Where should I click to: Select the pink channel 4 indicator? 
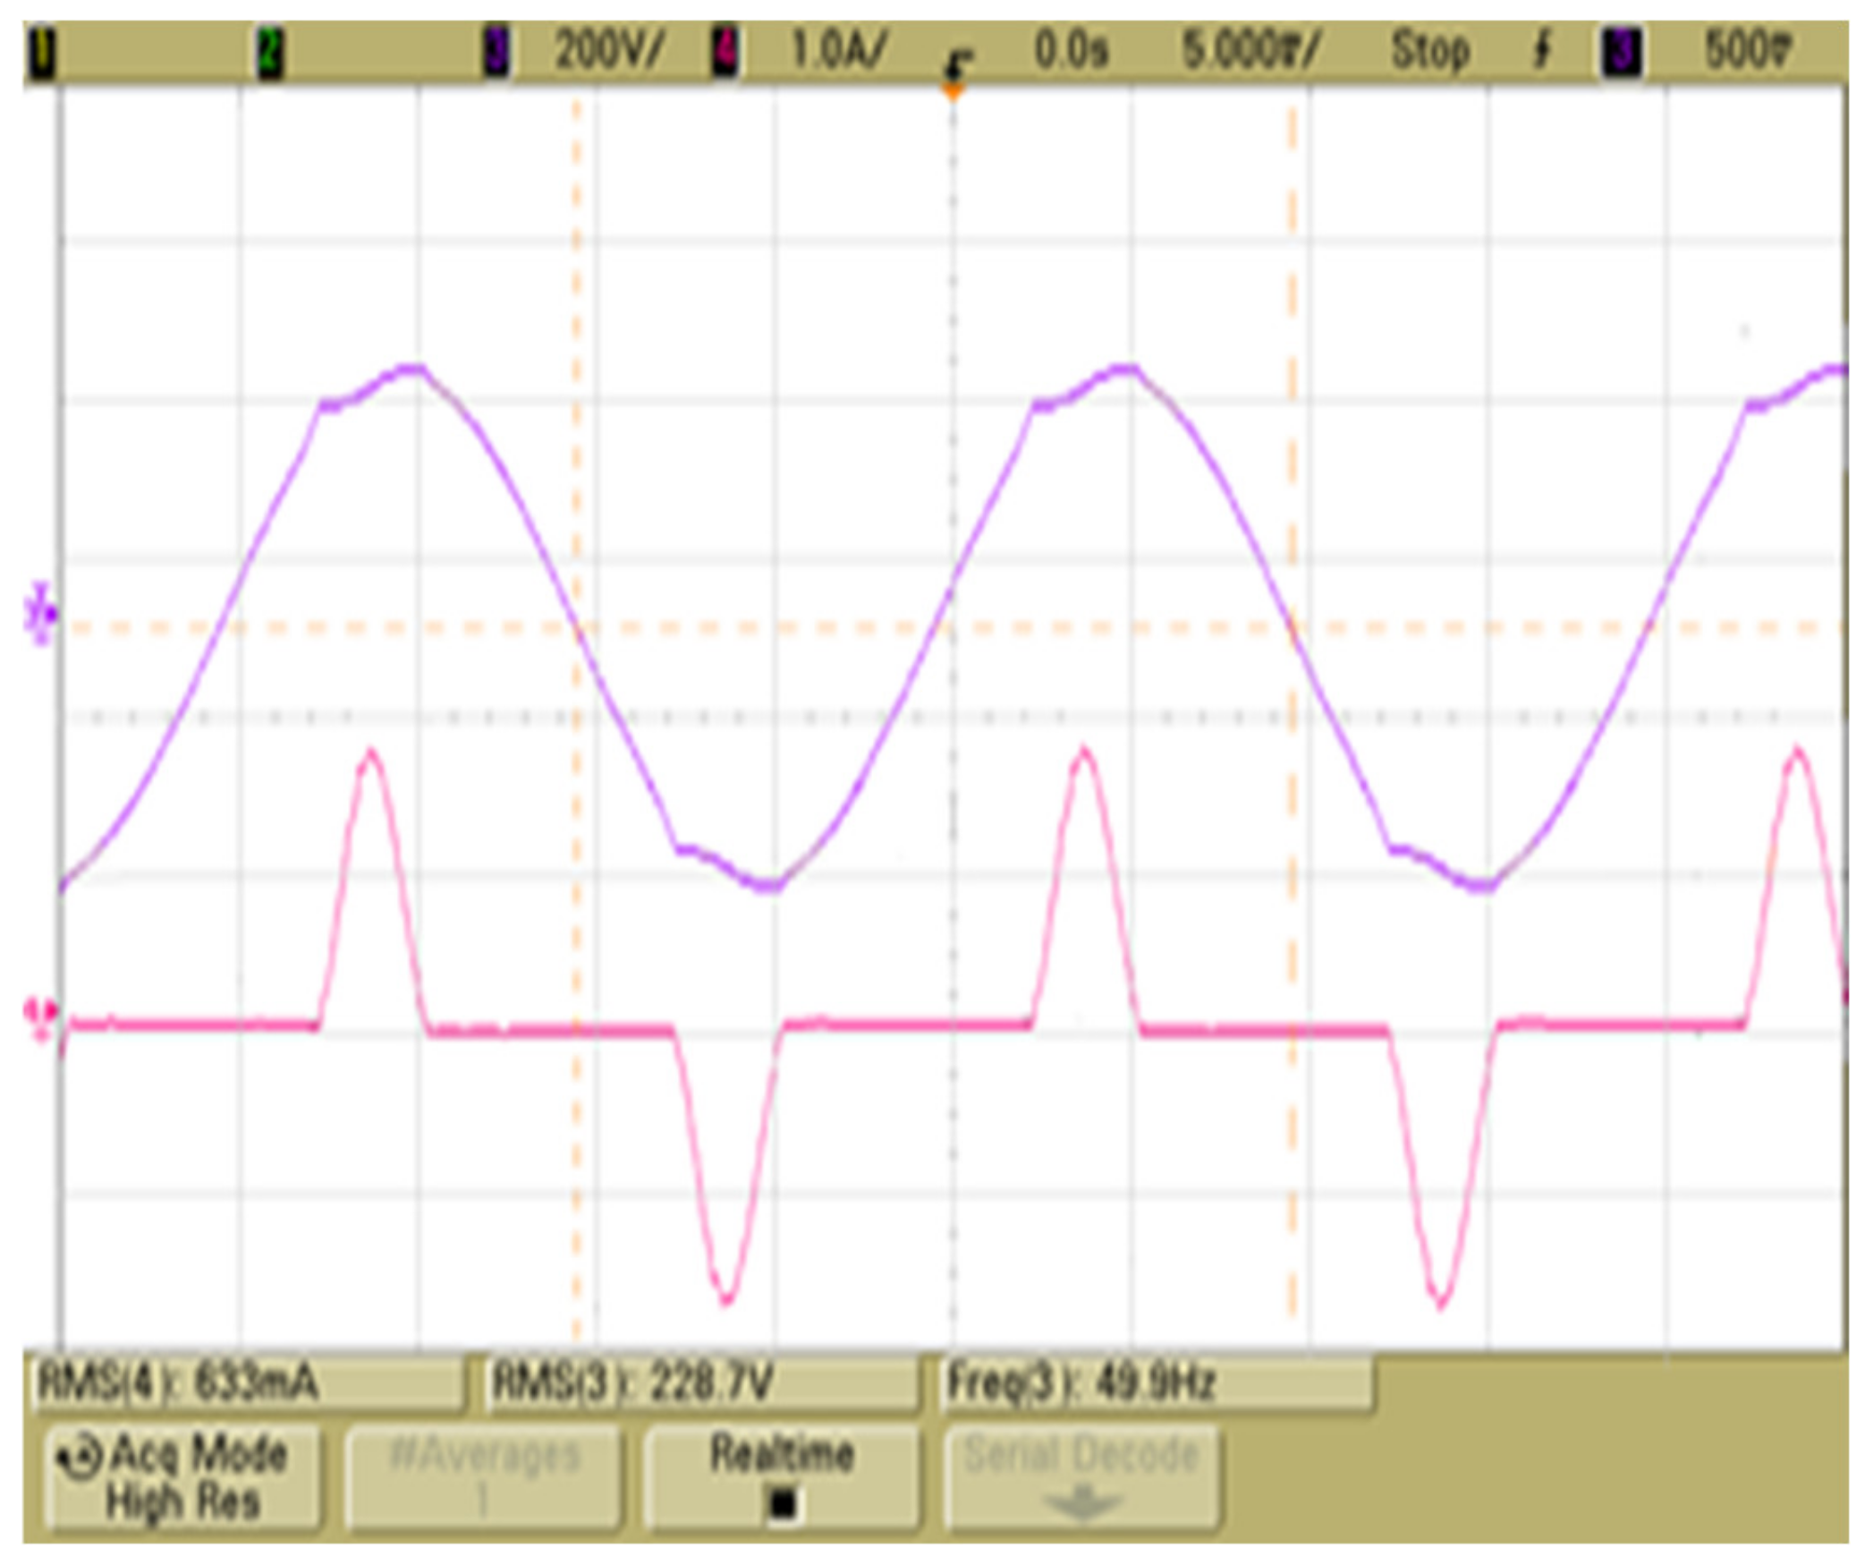coord(725,52)
